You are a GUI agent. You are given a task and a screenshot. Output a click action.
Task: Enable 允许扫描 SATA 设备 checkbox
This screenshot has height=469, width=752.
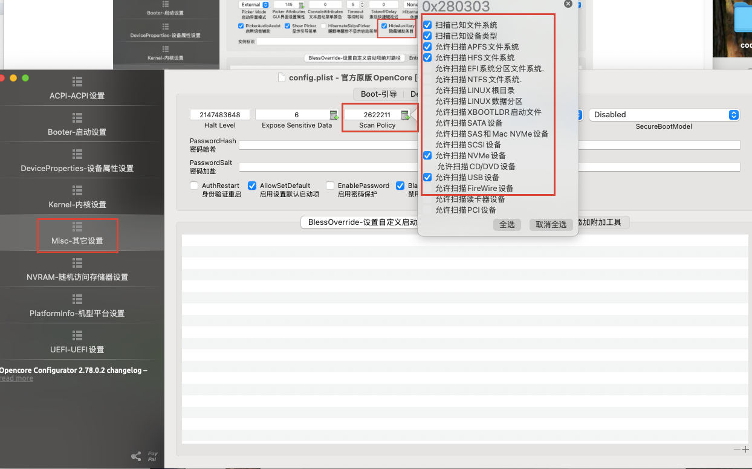427,123
